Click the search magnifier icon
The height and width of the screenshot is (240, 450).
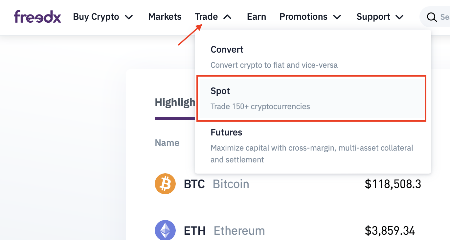coord(432,17)
